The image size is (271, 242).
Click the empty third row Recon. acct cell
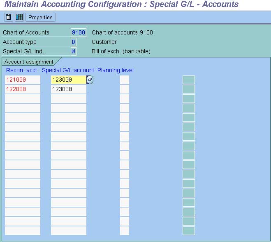(x=23, y=98)
